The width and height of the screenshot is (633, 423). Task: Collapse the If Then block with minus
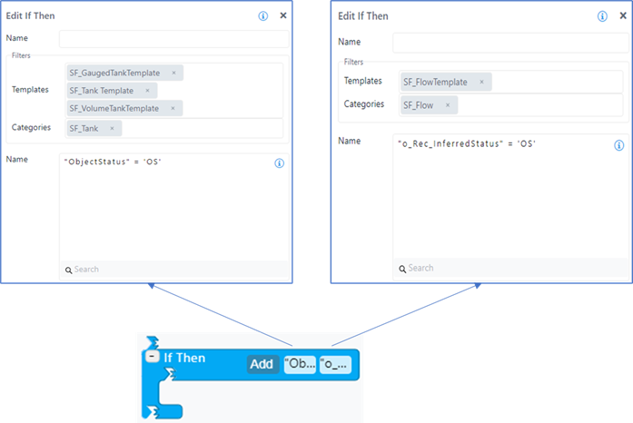[153, 357]
